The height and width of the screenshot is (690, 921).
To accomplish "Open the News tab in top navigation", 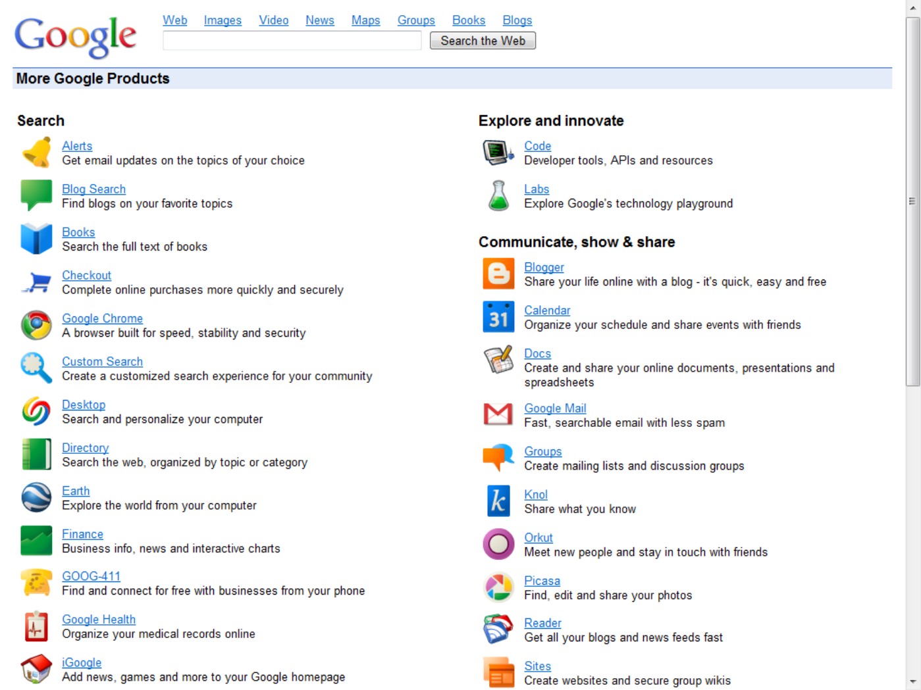I will (x=320, y=20).
